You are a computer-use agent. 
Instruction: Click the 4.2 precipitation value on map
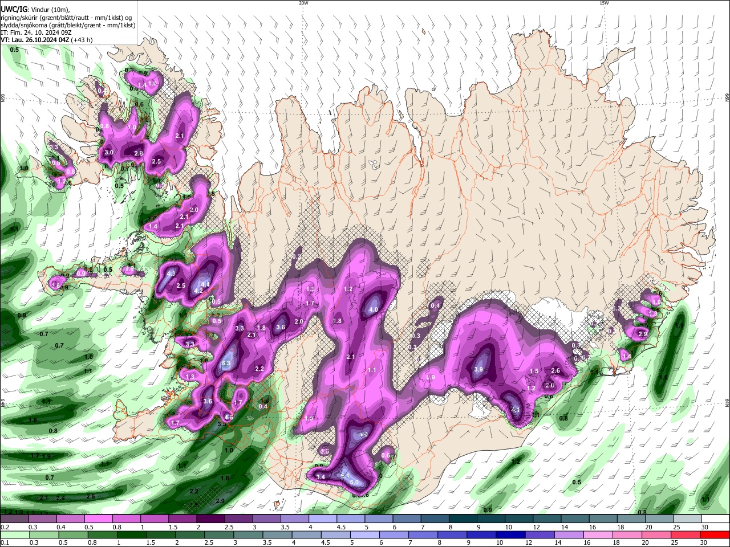pos(199,291)
